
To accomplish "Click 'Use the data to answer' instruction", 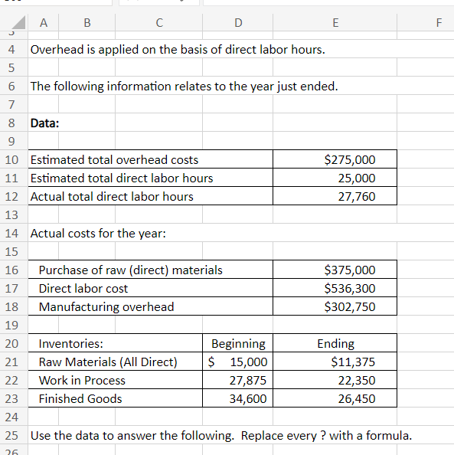I will click(221, 435).
